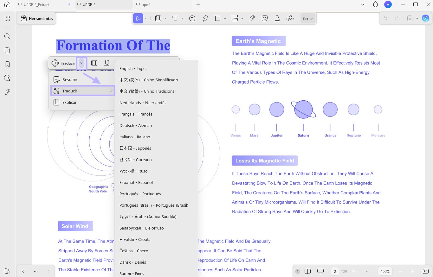This screenshot has width=433, height=277.
Task: Zoom in with the plus button
Action: pos(413,271)
